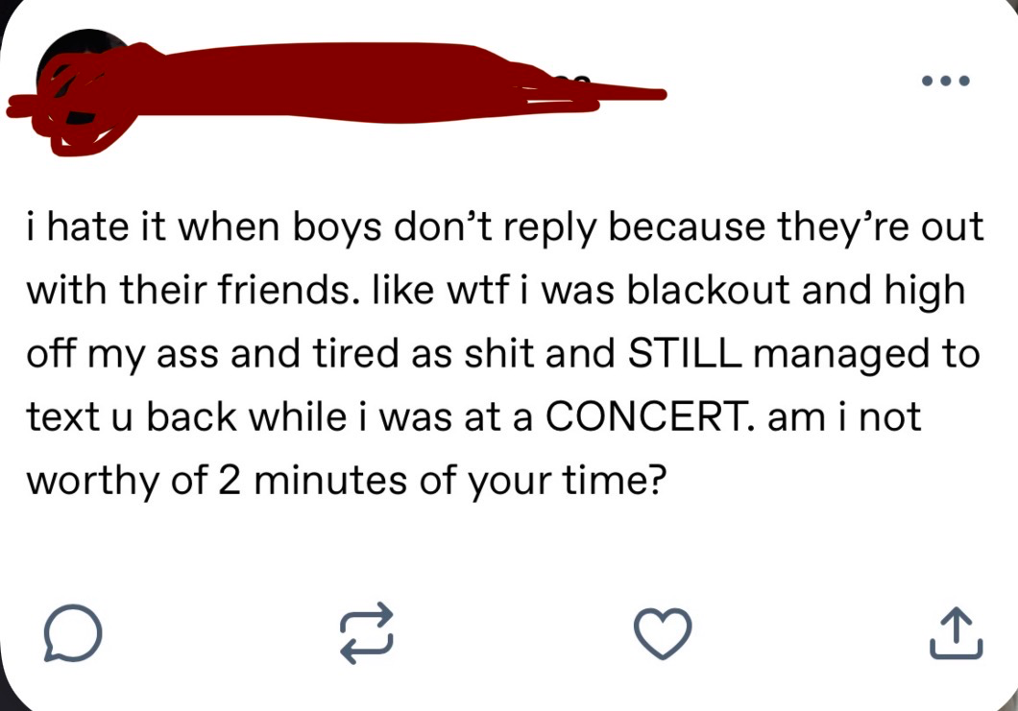Click the phrase "with their friends."
Image resolution: width=1018 pixels, height=711 pixels.
tap(194, 290)
